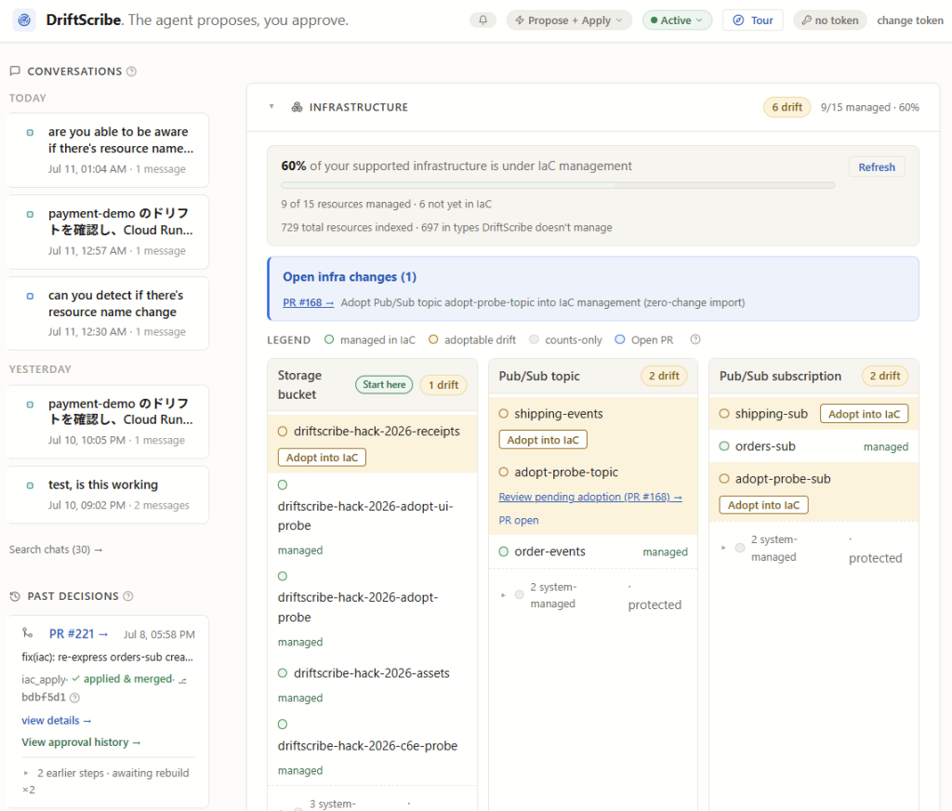Click the Past Decisions help icon
952x811 pixels.
coord(128,596)
